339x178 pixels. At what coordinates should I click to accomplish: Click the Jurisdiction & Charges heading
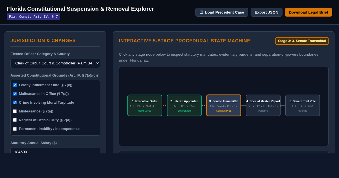pyautogui.click(x=43, y=41)
